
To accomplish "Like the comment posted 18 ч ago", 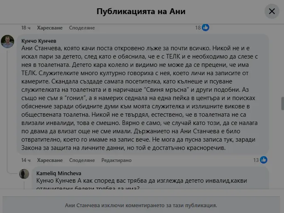I will pos(49,28).
